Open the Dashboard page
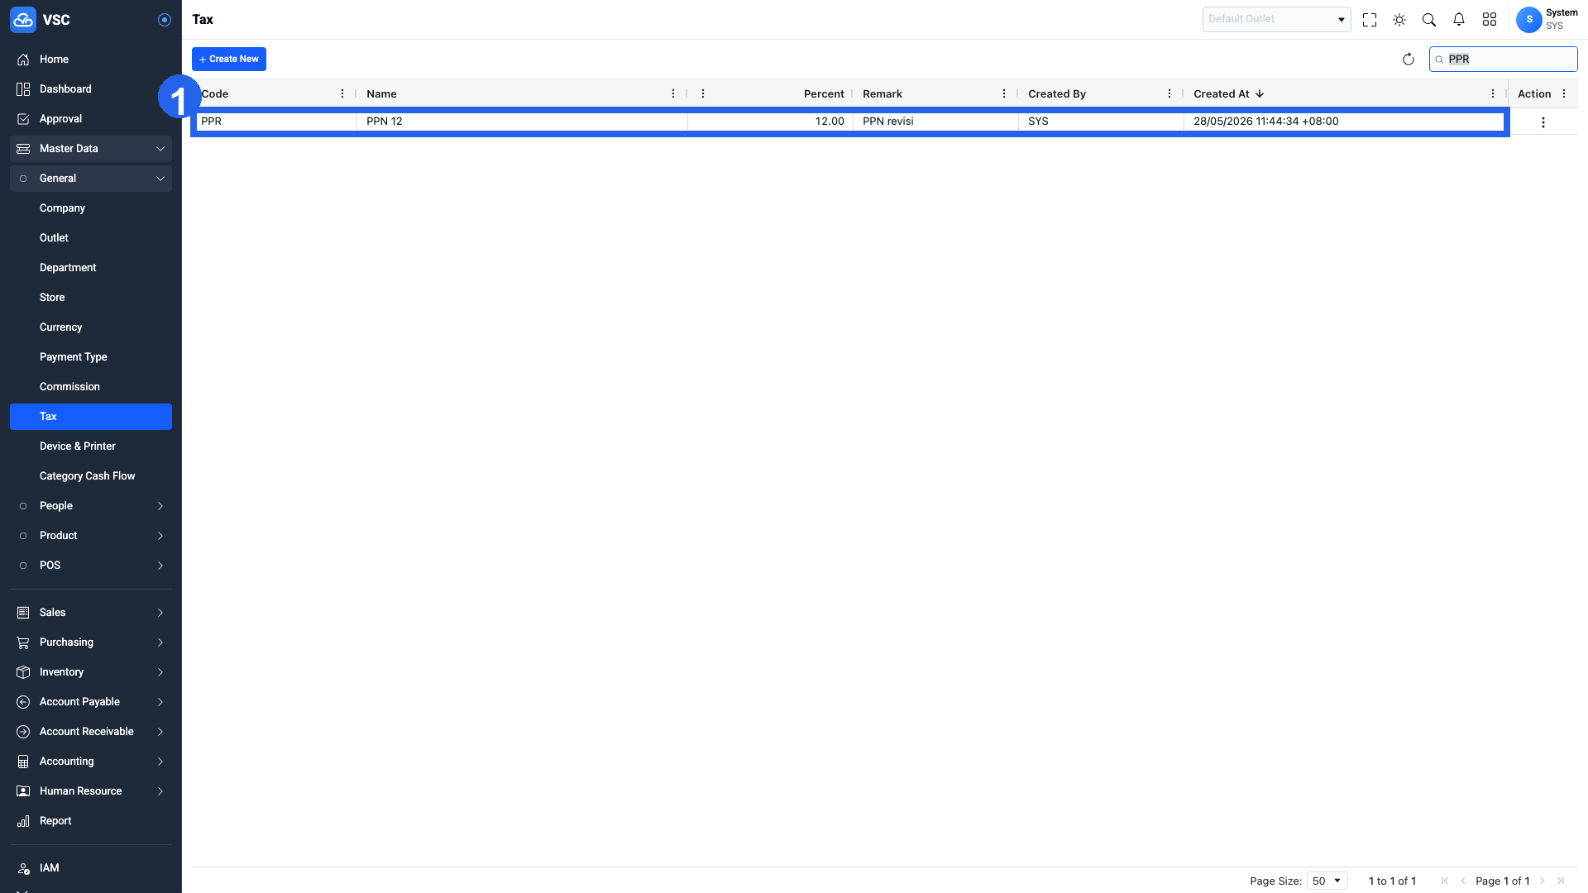This screenshot has height=893, width=1588. coord(91,89)
